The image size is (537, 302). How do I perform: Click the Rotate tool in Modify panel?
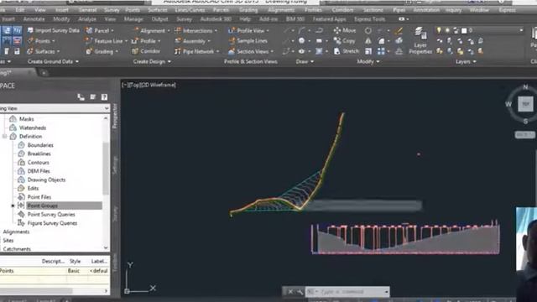[368, 30]
